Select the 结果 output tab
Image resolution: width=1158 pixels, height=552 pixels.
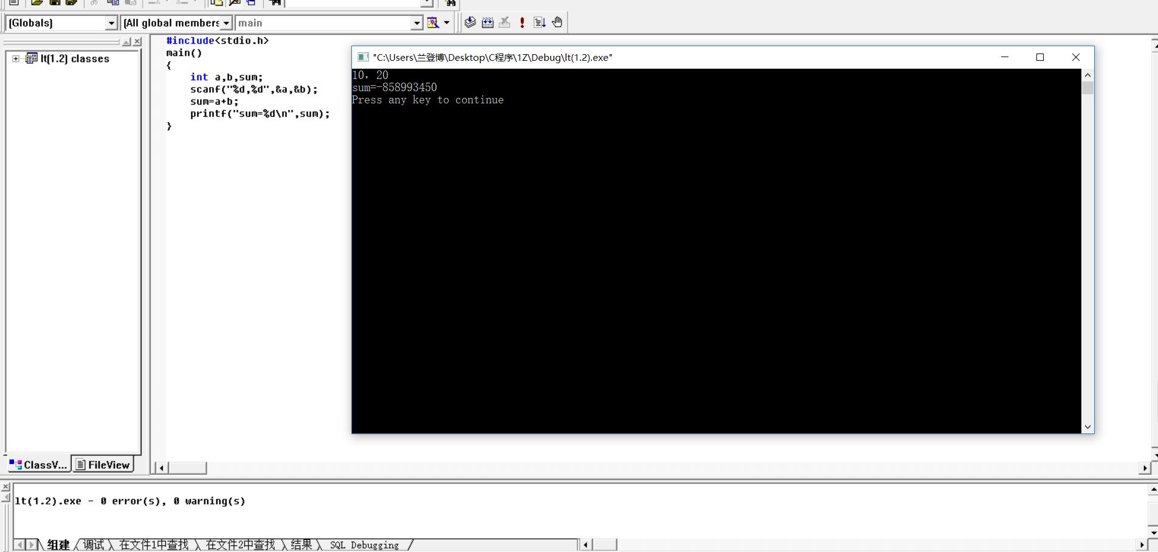pos(302,545)
